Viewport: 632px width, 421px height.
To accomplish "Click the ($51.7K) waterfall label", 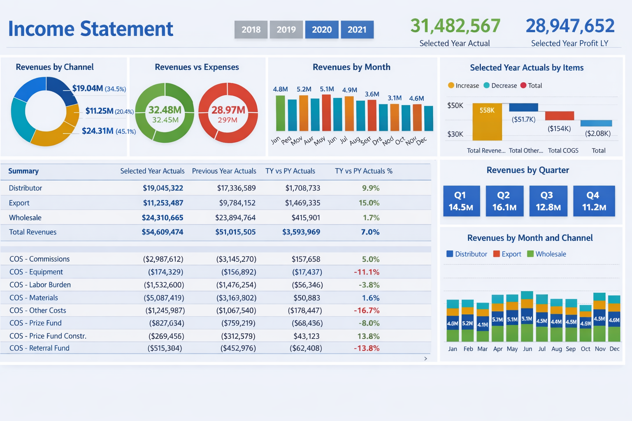I will (x=523, y=120).
